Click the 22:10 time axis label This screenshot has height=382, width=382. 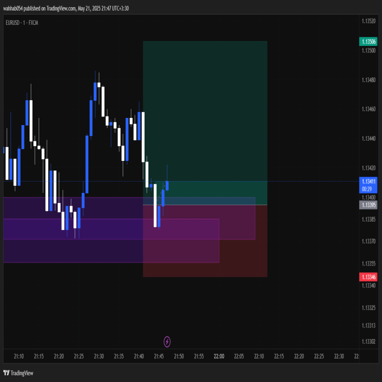pyautogui.click(x=259, y=356)
